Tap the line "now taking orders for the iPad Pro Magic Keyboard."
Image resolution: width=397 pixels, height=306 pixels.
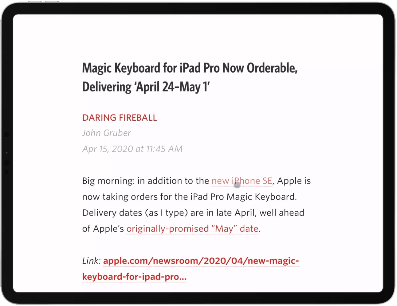190,197
